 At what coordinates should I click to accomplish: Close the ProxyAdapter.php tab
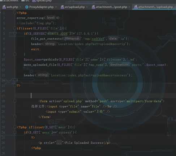[56, 7]
